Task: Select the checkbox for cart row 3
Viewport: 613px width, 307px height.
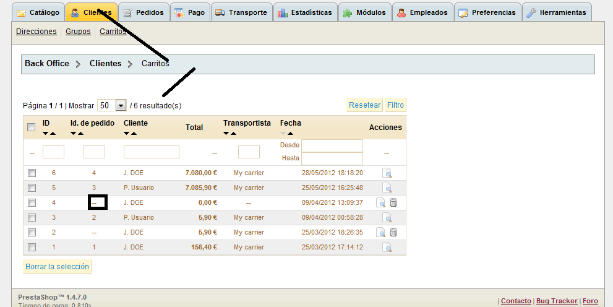Action: point(32,218)
